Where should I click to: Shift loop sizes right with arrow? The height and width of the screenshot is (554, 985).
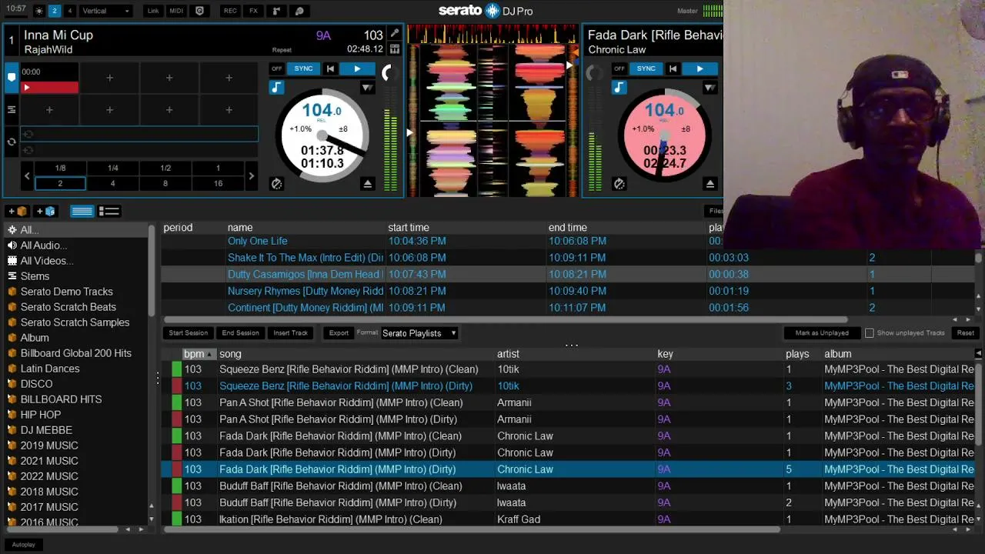[251, 176]
